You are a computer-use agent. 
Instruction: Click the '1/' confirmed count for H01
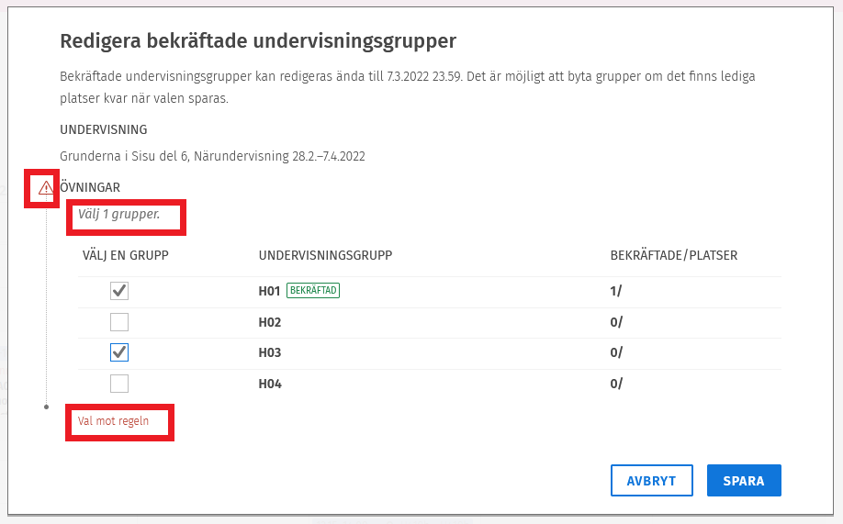tap(616, 292)
